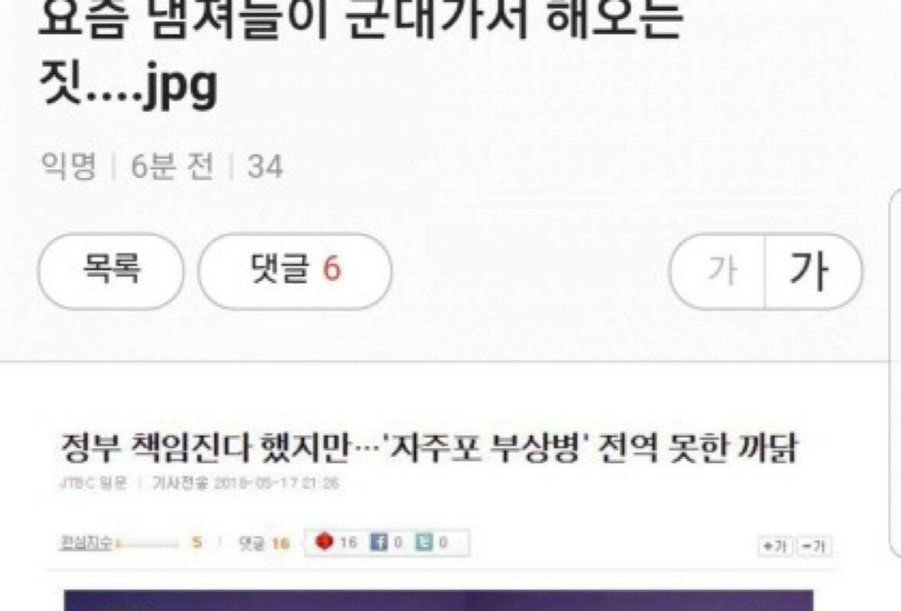901x611 pixels.
Task: Click the 6분 전 post time
Action: [x=172, y=166]
